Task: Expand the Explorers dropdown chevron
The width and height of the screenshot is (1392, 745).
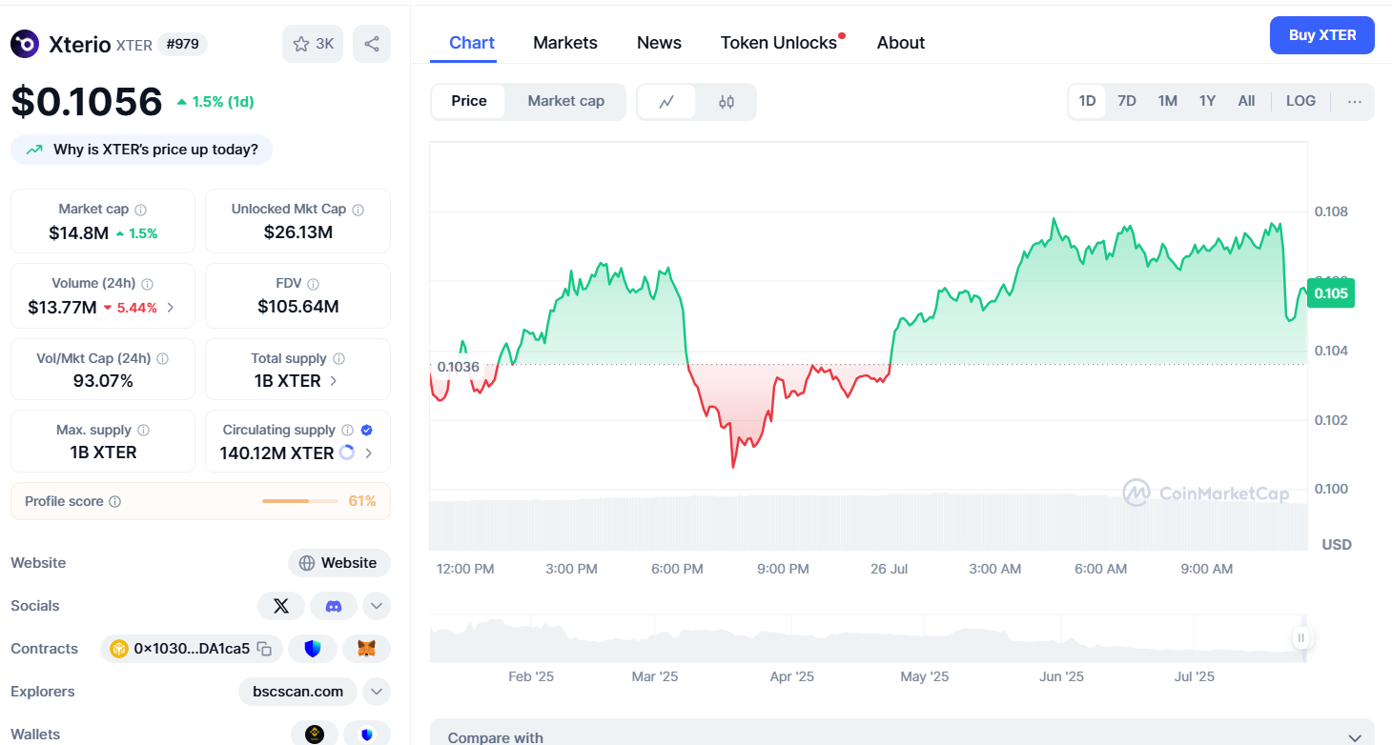Action: pyautogui.click(x=377, y=692)
